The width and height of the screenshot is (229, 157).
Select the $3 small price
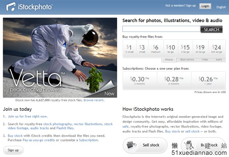pyautogui.click(x=142, y=49)
